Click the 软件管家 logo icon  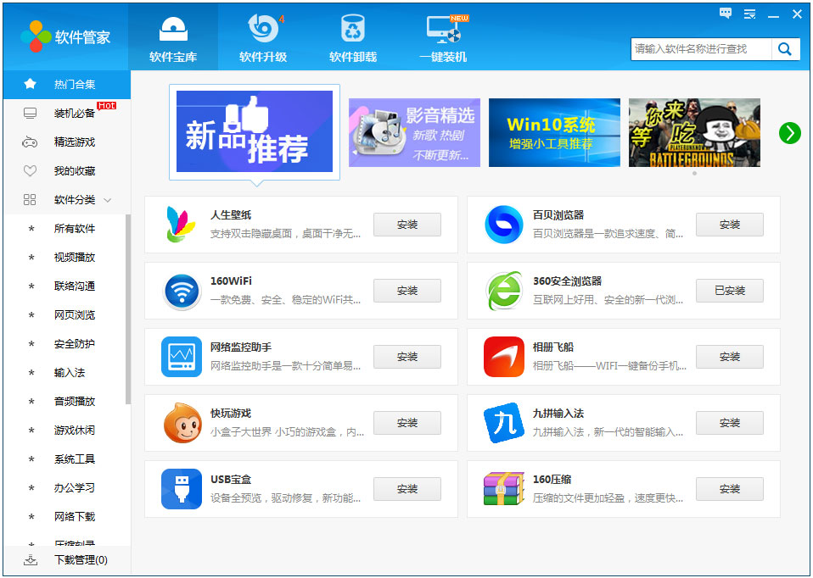[36, 36]
